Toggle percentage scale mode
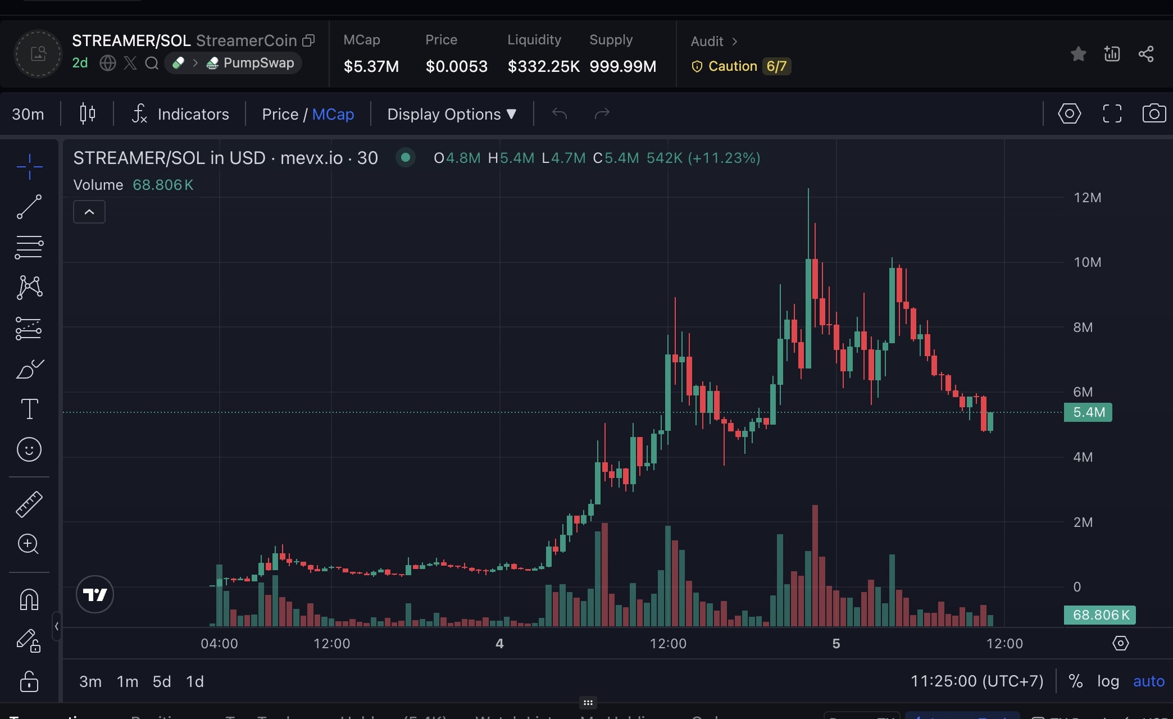This screenshot has width=1173, height=719. coord(1076,681)
